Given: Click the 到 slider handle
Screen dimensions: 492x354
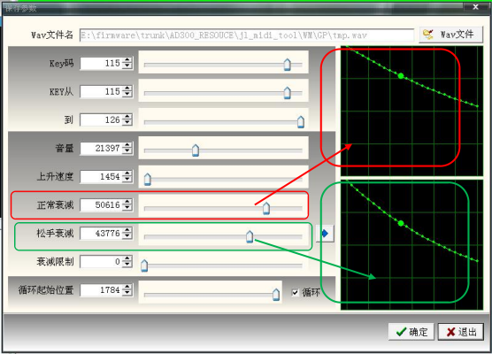Looking at the screenshot, I should coord(301,122).
